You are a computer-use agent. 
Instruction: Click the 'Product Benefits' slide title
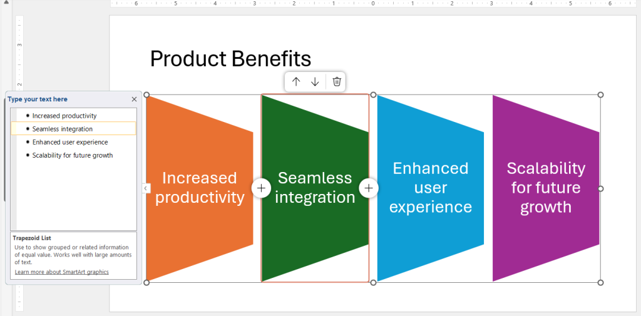[230, 59]
